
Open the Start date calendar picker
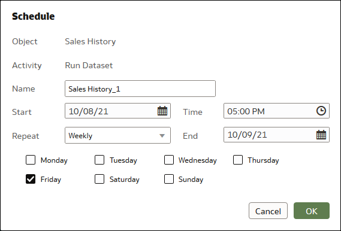(162, 111)
